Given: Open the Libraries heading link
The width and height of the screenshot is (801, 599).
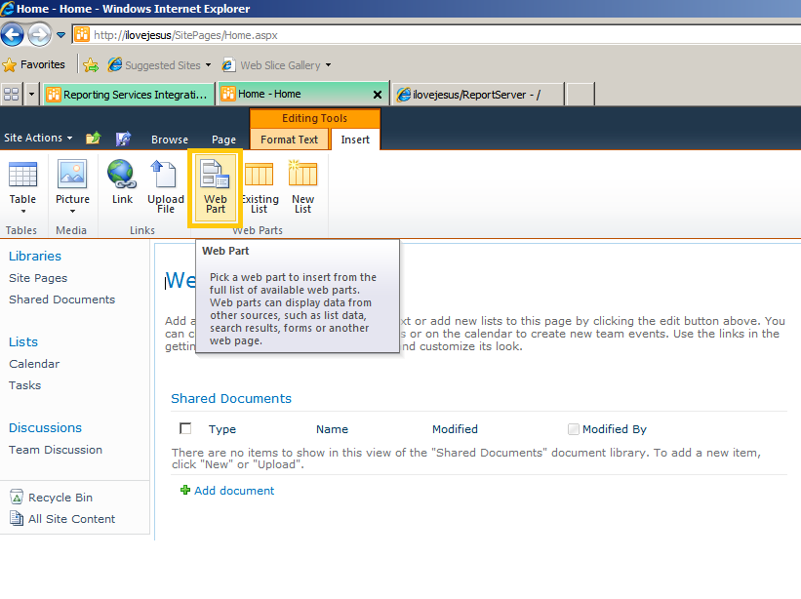Looking at the screenshot, I should 35,256.
